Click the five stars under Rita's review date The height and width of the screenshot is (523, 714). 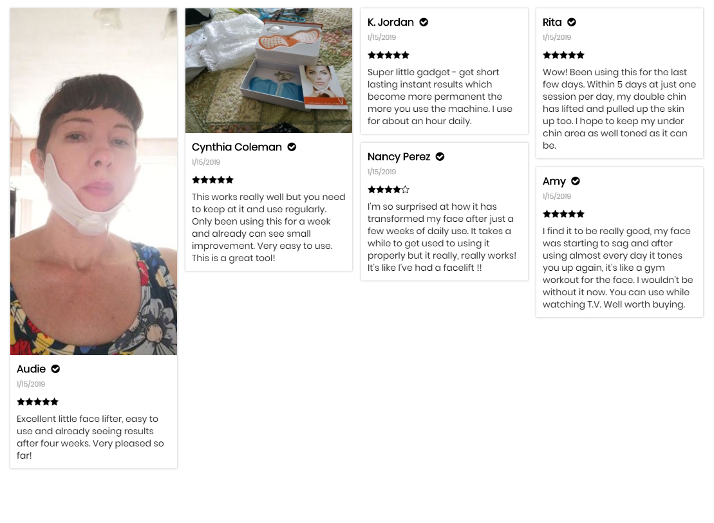pos(564,55)
